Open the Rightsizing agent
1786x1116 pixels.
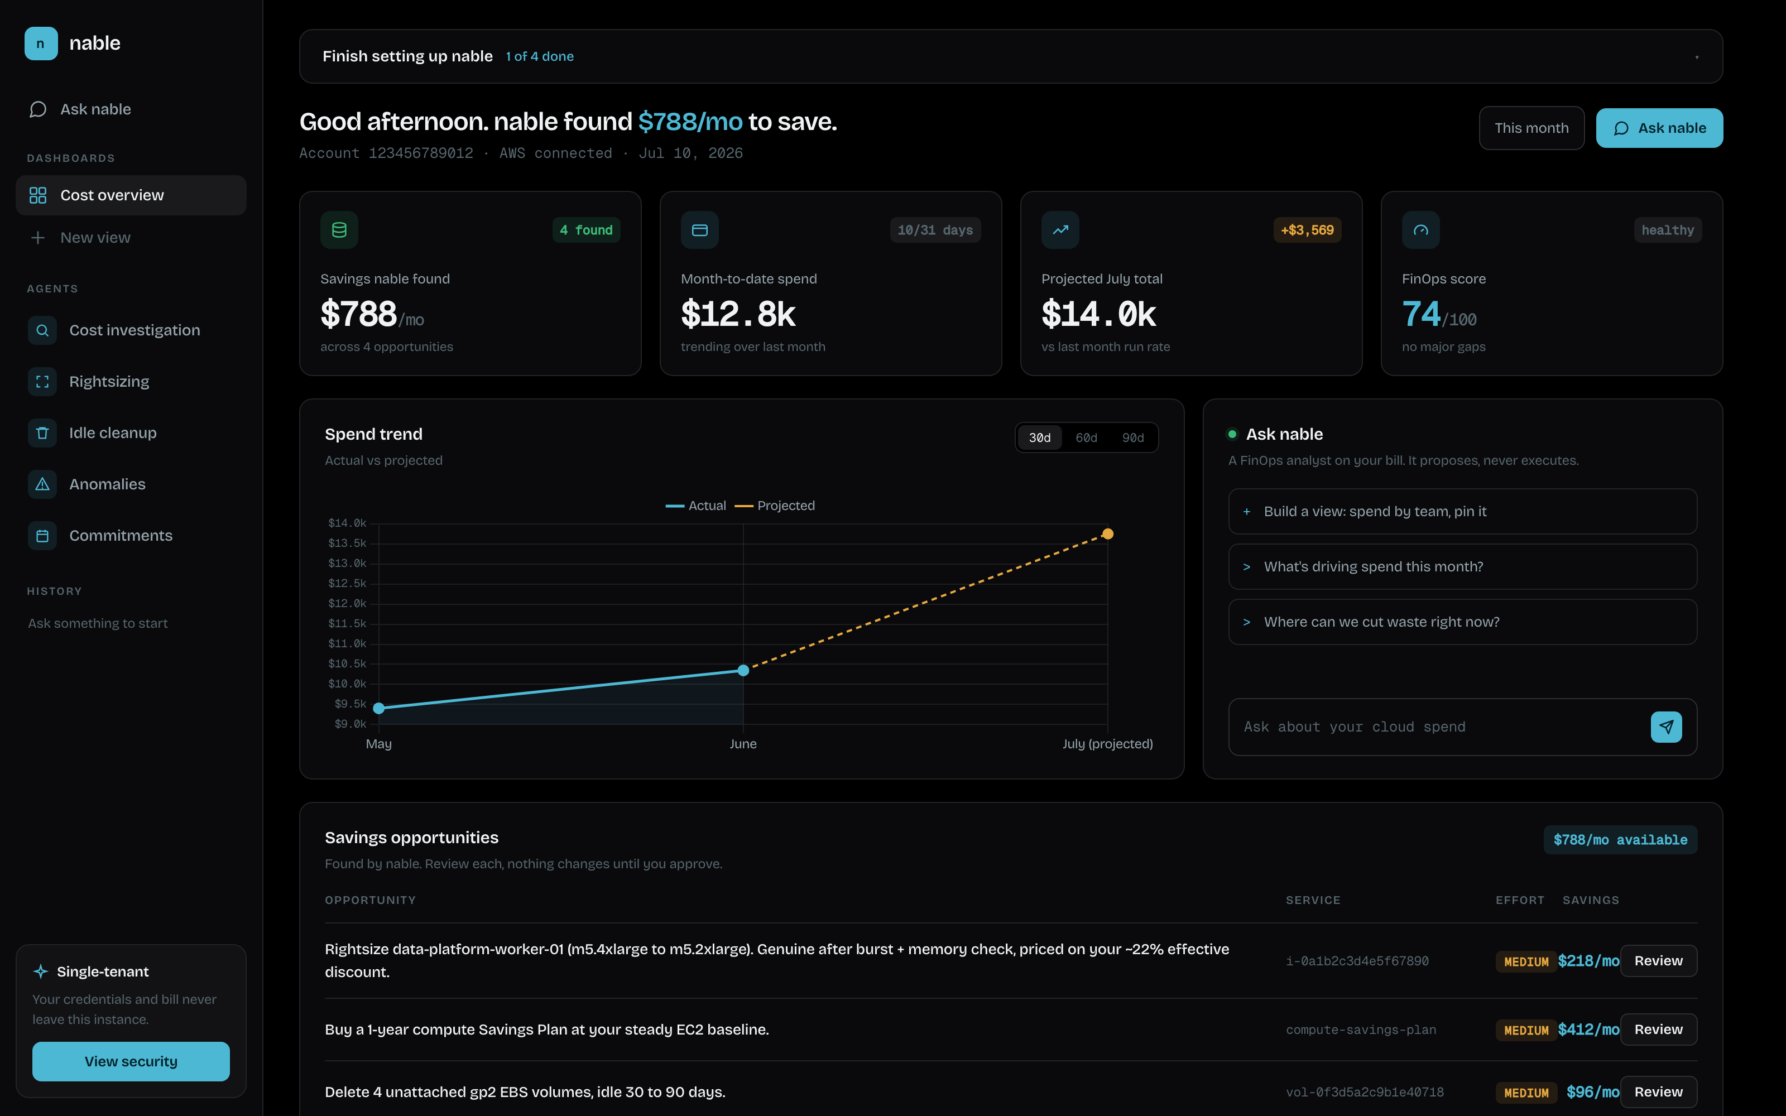(x=131, y=382)
